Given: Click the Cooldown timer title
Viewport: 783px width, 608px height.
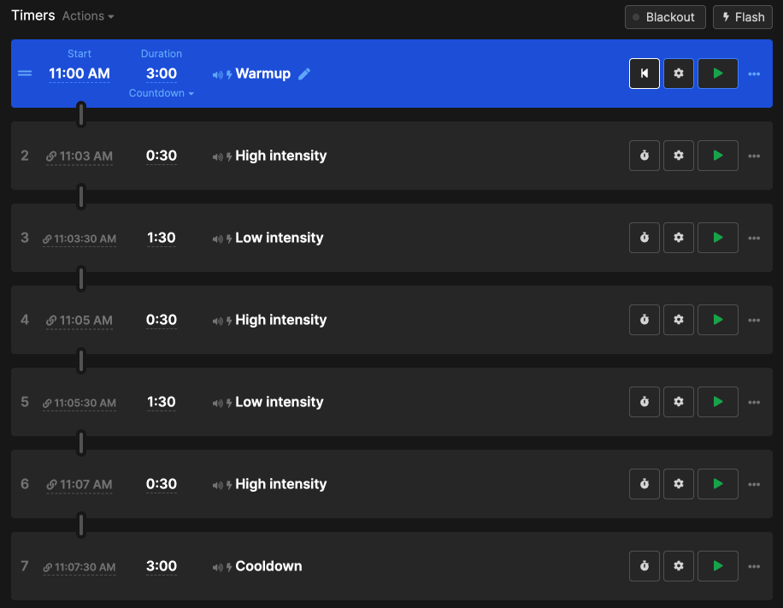Looking at the screenshot, I should (268, 566).
